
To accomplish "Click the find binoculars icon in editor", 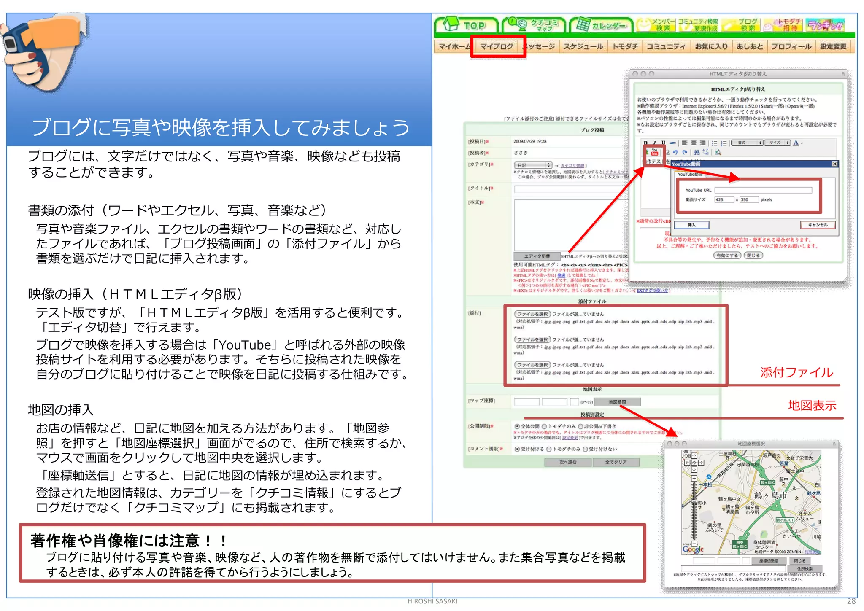I will coord(696,152).
